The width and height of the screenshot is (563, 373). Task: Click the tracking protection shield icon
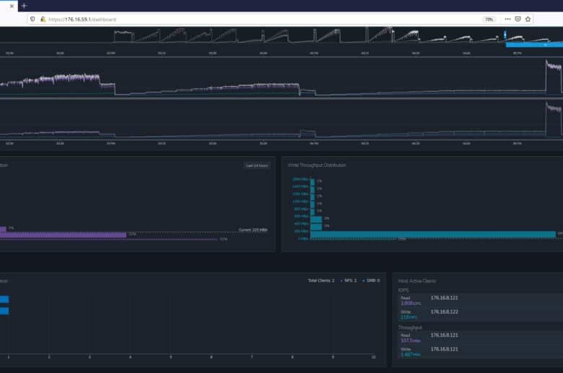click(32, 19)
